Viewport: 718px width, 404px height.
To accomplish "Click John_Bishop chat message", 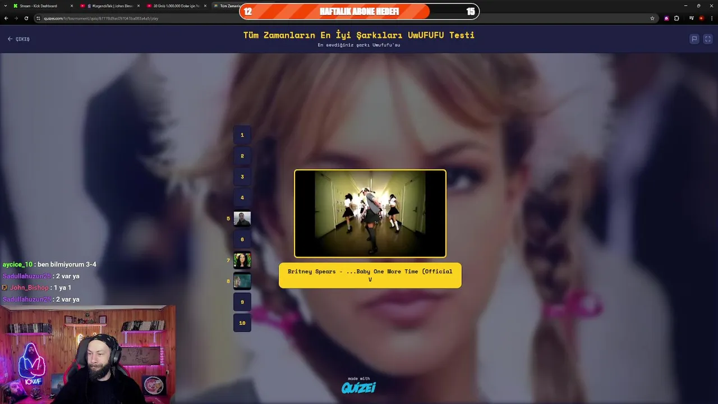I will pyautogui.click(x=36, y=288).
